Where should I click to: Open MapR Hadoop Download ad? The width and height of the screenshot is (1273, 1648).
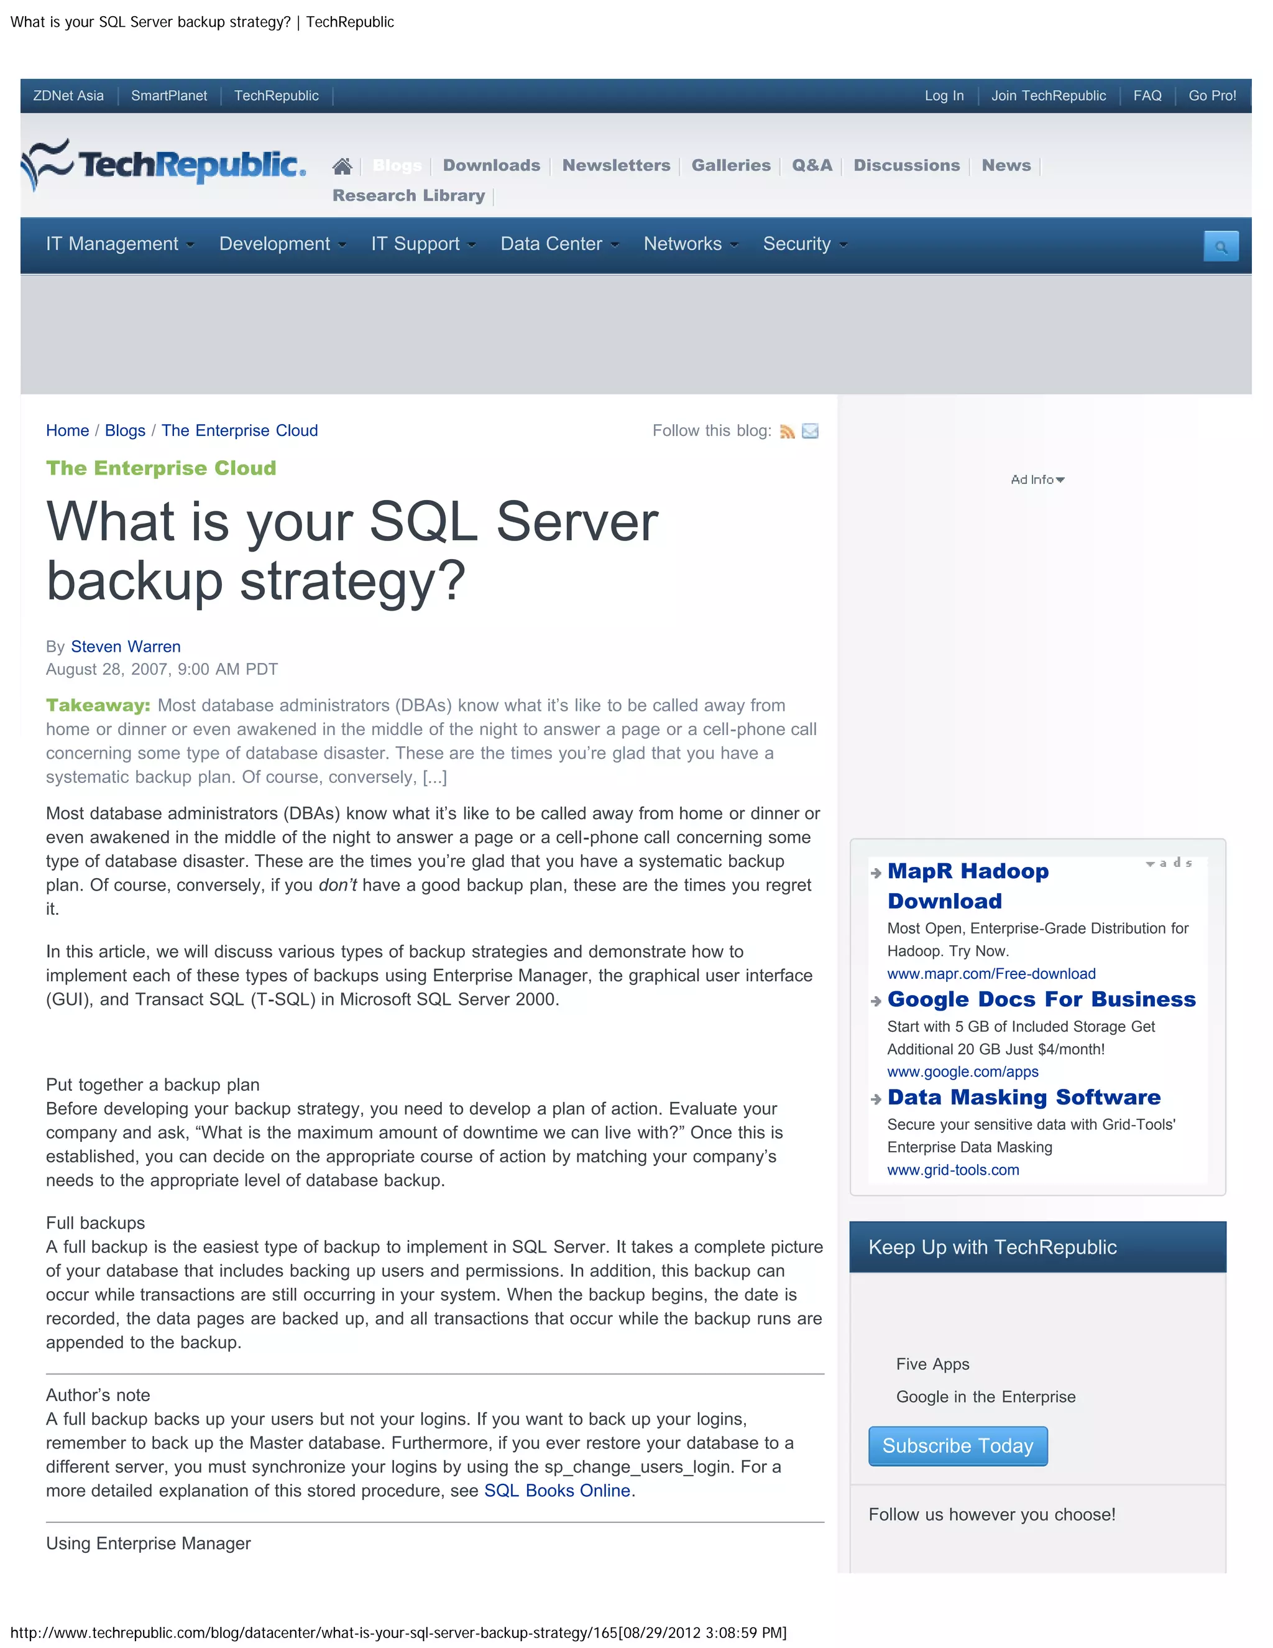pos(968,886)
